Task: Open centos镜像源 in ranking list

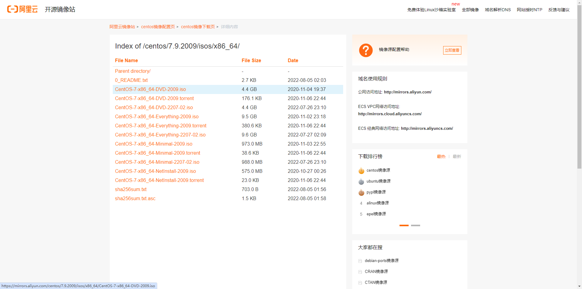Action: point(378,170)
